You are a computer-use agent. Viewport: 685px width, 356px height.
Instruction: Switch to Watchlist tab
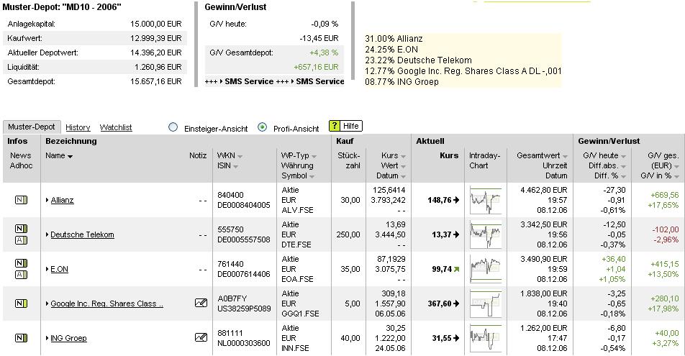point(116,127)
